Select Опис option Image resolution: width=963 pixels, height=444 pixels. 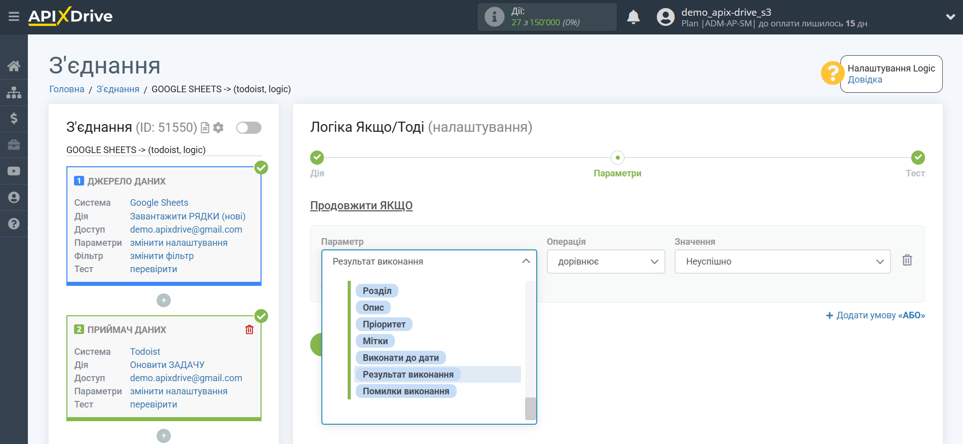[x=373, y=308]
